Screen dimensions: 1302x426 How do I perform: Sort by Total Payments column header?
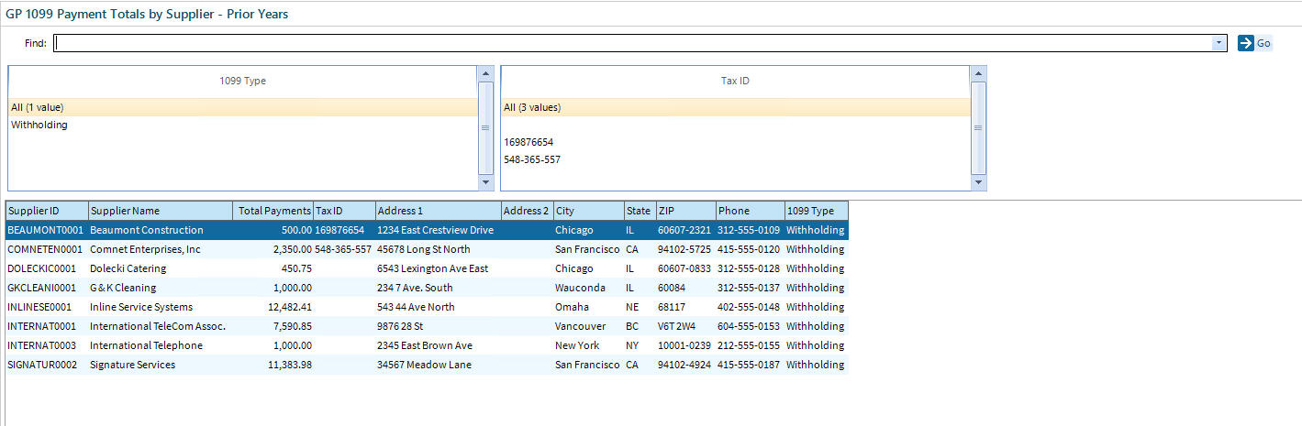(x=273, y=211)
